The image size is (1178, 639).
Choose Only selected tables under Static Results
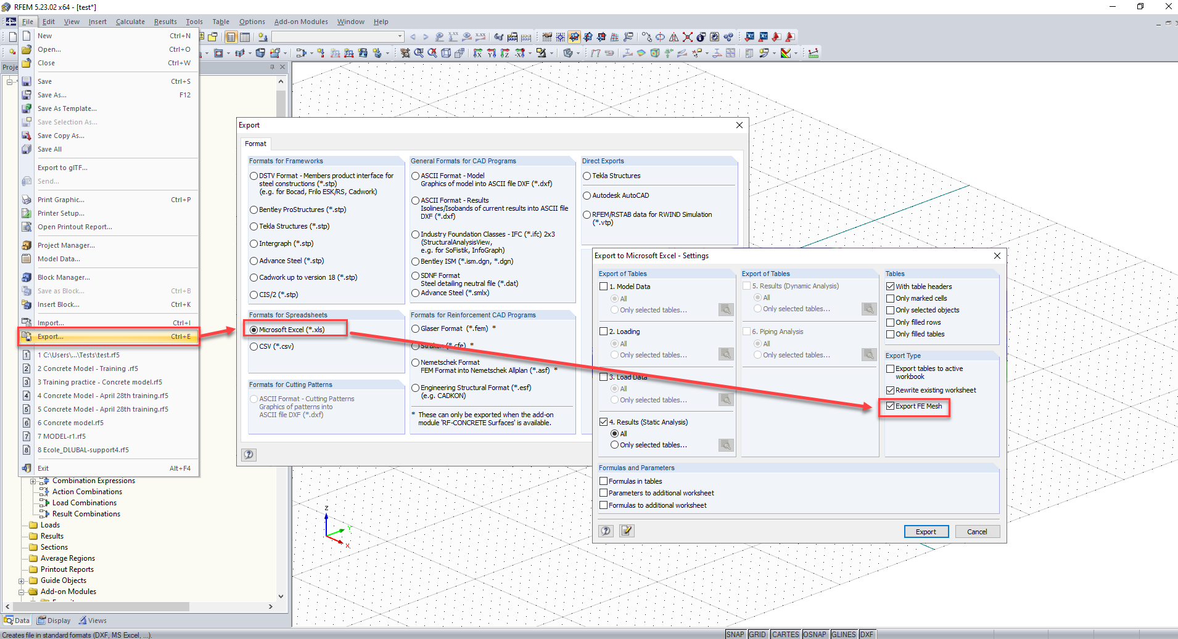click(615, 445)
